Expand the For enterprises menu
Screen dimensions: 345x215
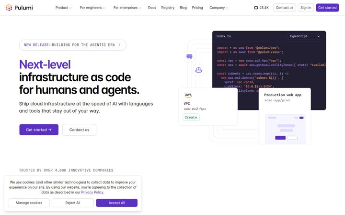pyautogui.click(x=127, y=8)
